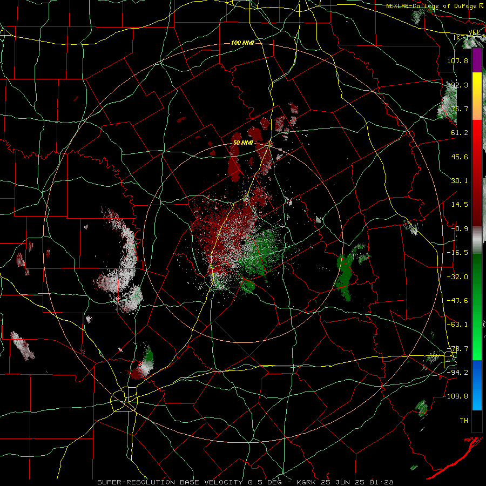Image resolution: width=486 pixels, height=486 pixels.
Task: Click the -94.2 velocity scale value
Action: point(457,373)
